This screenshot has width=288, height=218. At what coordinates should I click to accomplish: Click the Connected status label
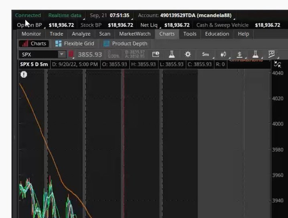click(x=28, y=15)
